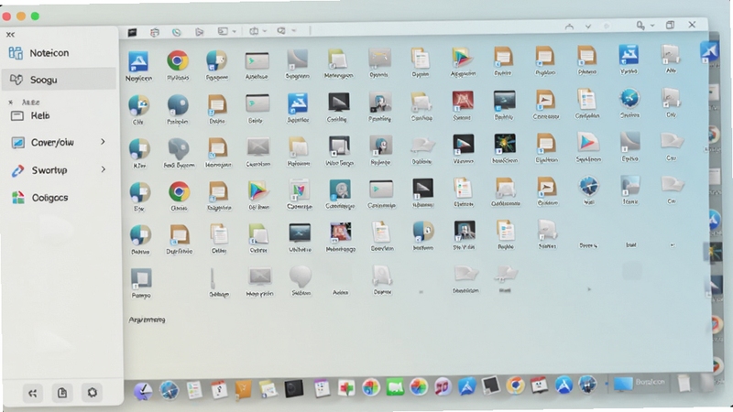
Task: Click the teal clock toolbar icon
Action: [x=177, y=32]
